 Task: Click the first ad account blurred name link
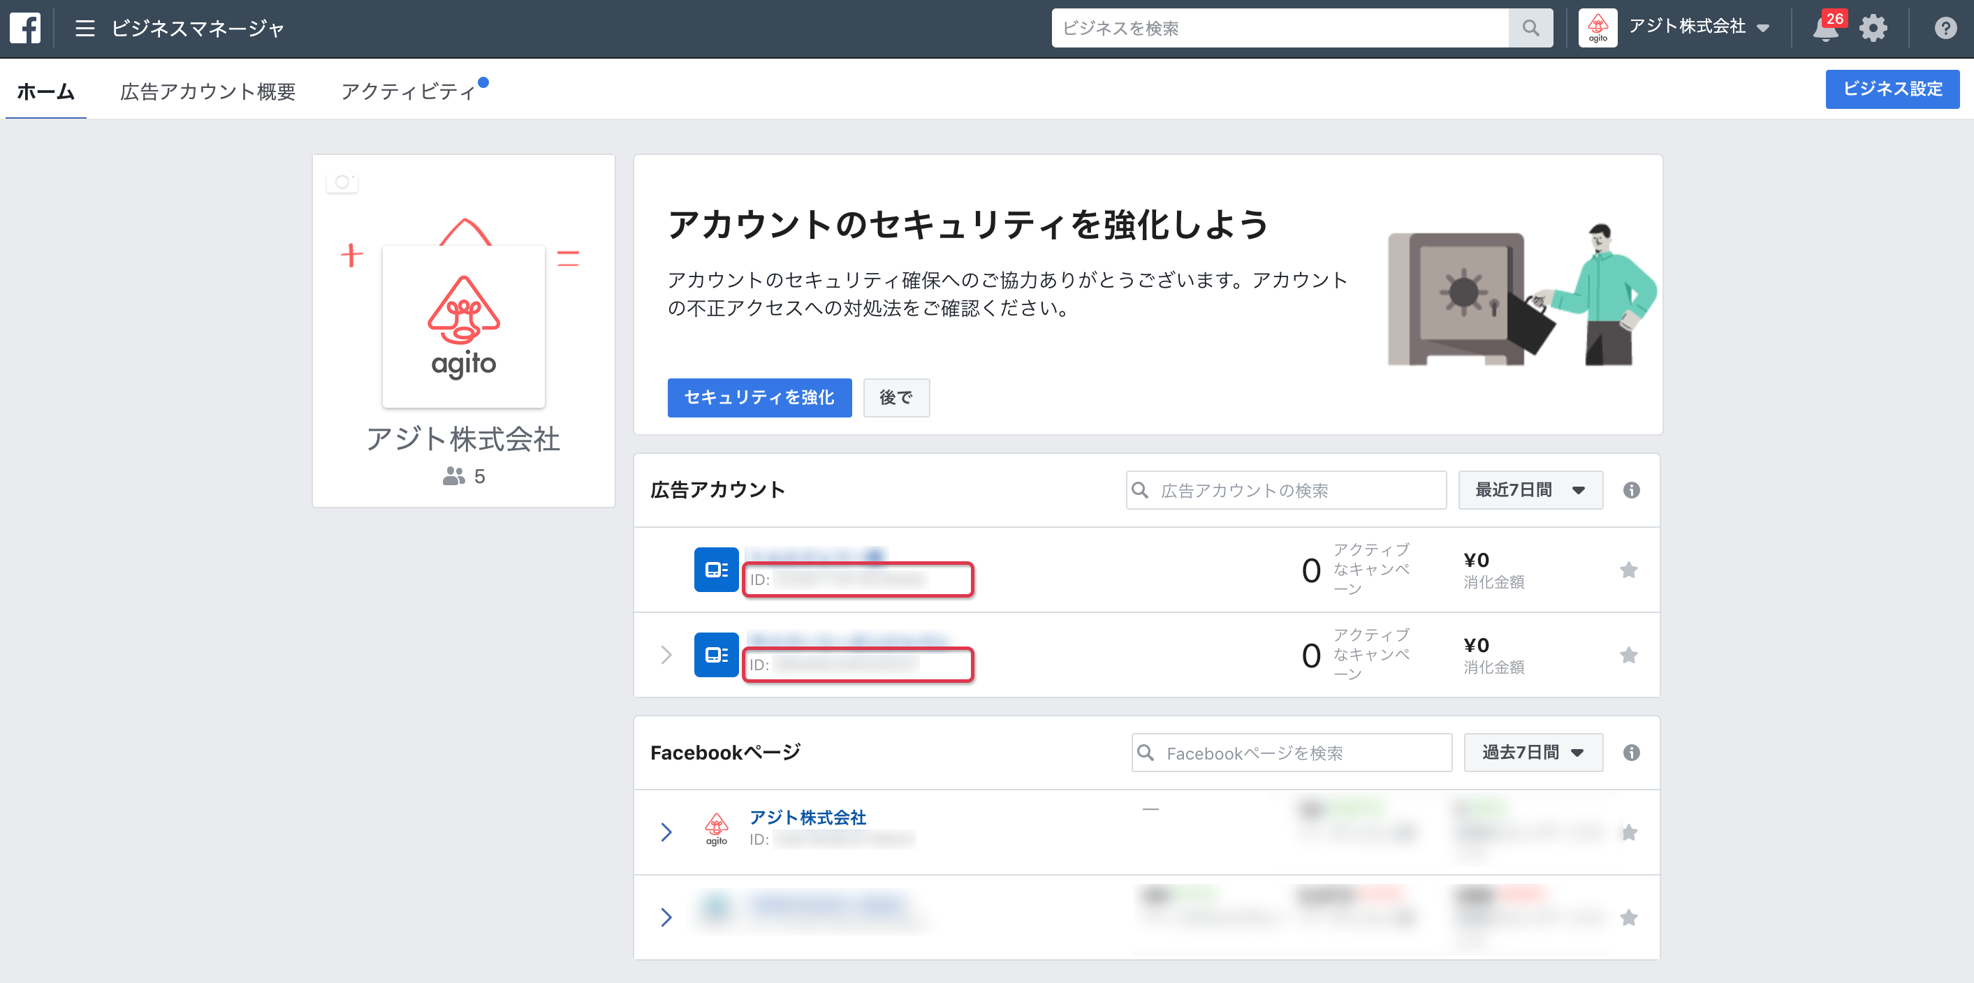coord(817,556)
